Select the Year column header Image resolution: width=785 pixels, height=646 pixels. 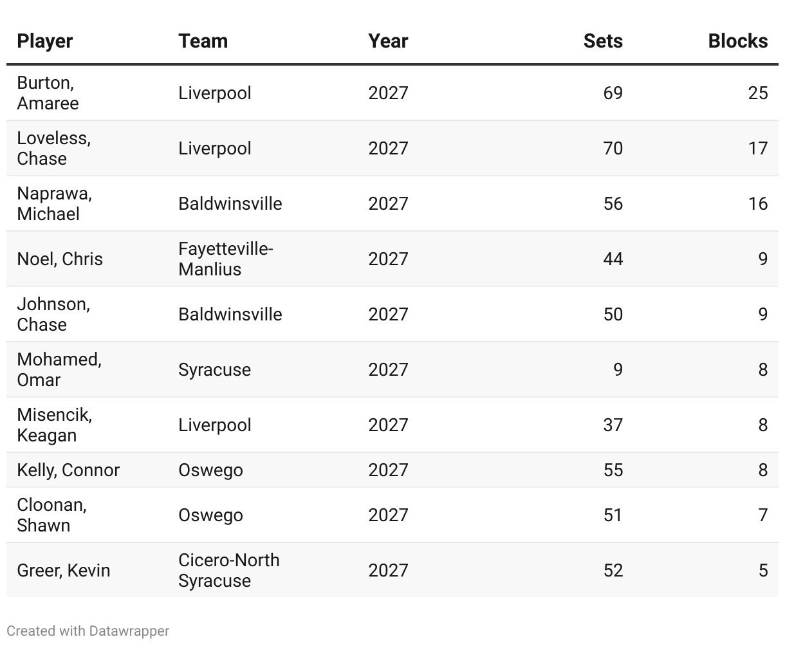tap(388, 41)
